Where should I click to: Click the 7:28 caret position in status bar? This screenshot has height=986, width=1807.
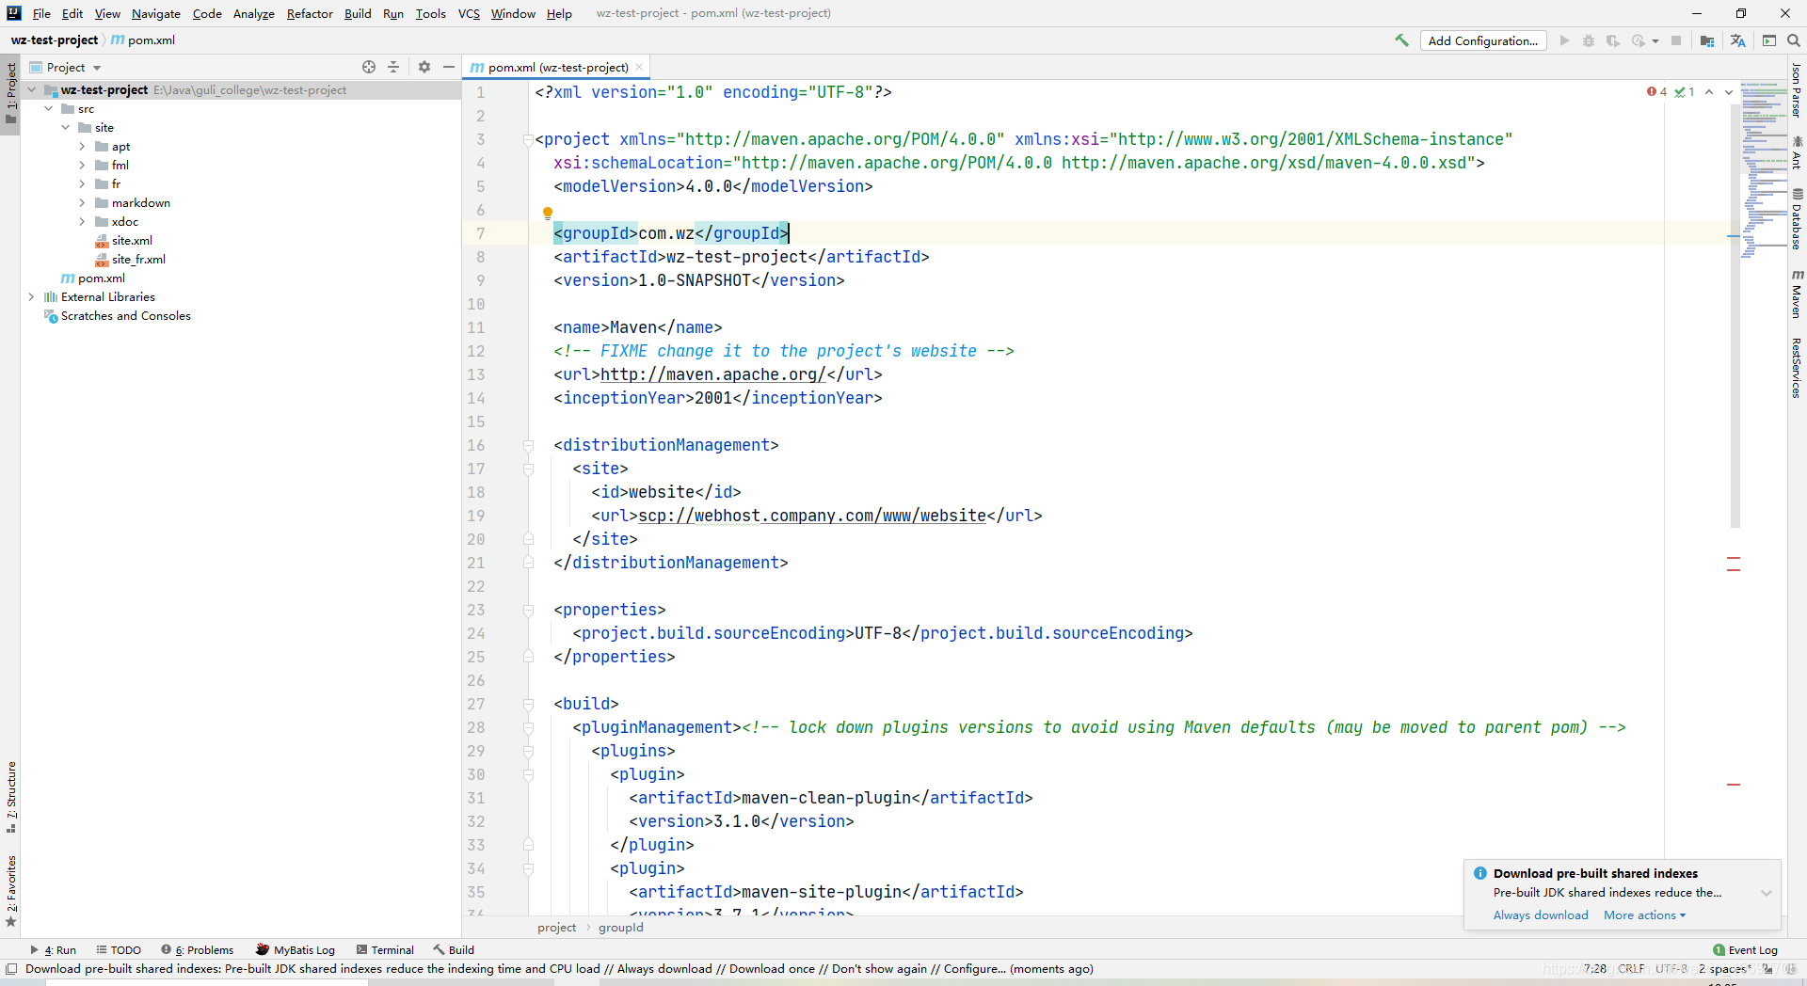point(1594,969)
